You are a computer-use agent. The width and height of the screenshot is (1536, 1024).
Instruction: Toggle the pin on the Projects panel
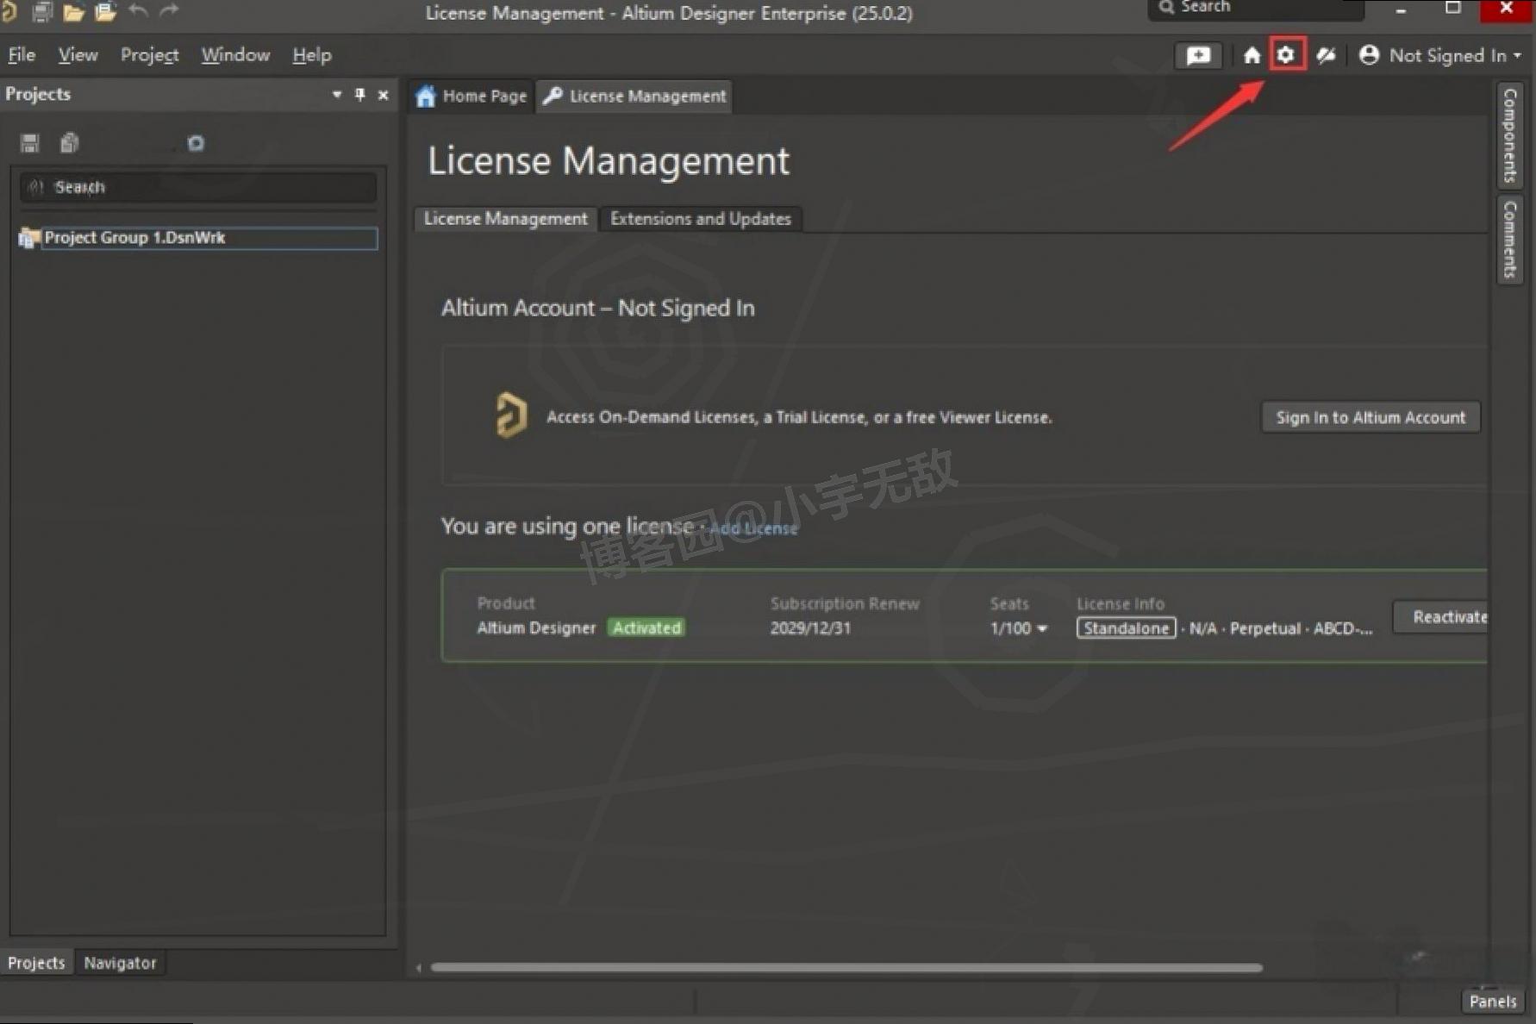pos(359,95)
